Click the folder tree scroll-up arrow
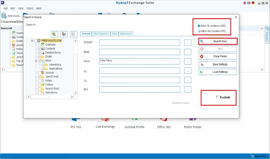 [x=75, y=41]
